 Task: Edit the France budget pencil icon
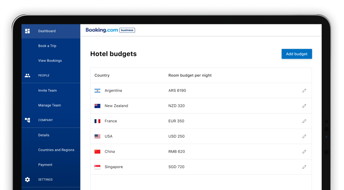point(304,121)
